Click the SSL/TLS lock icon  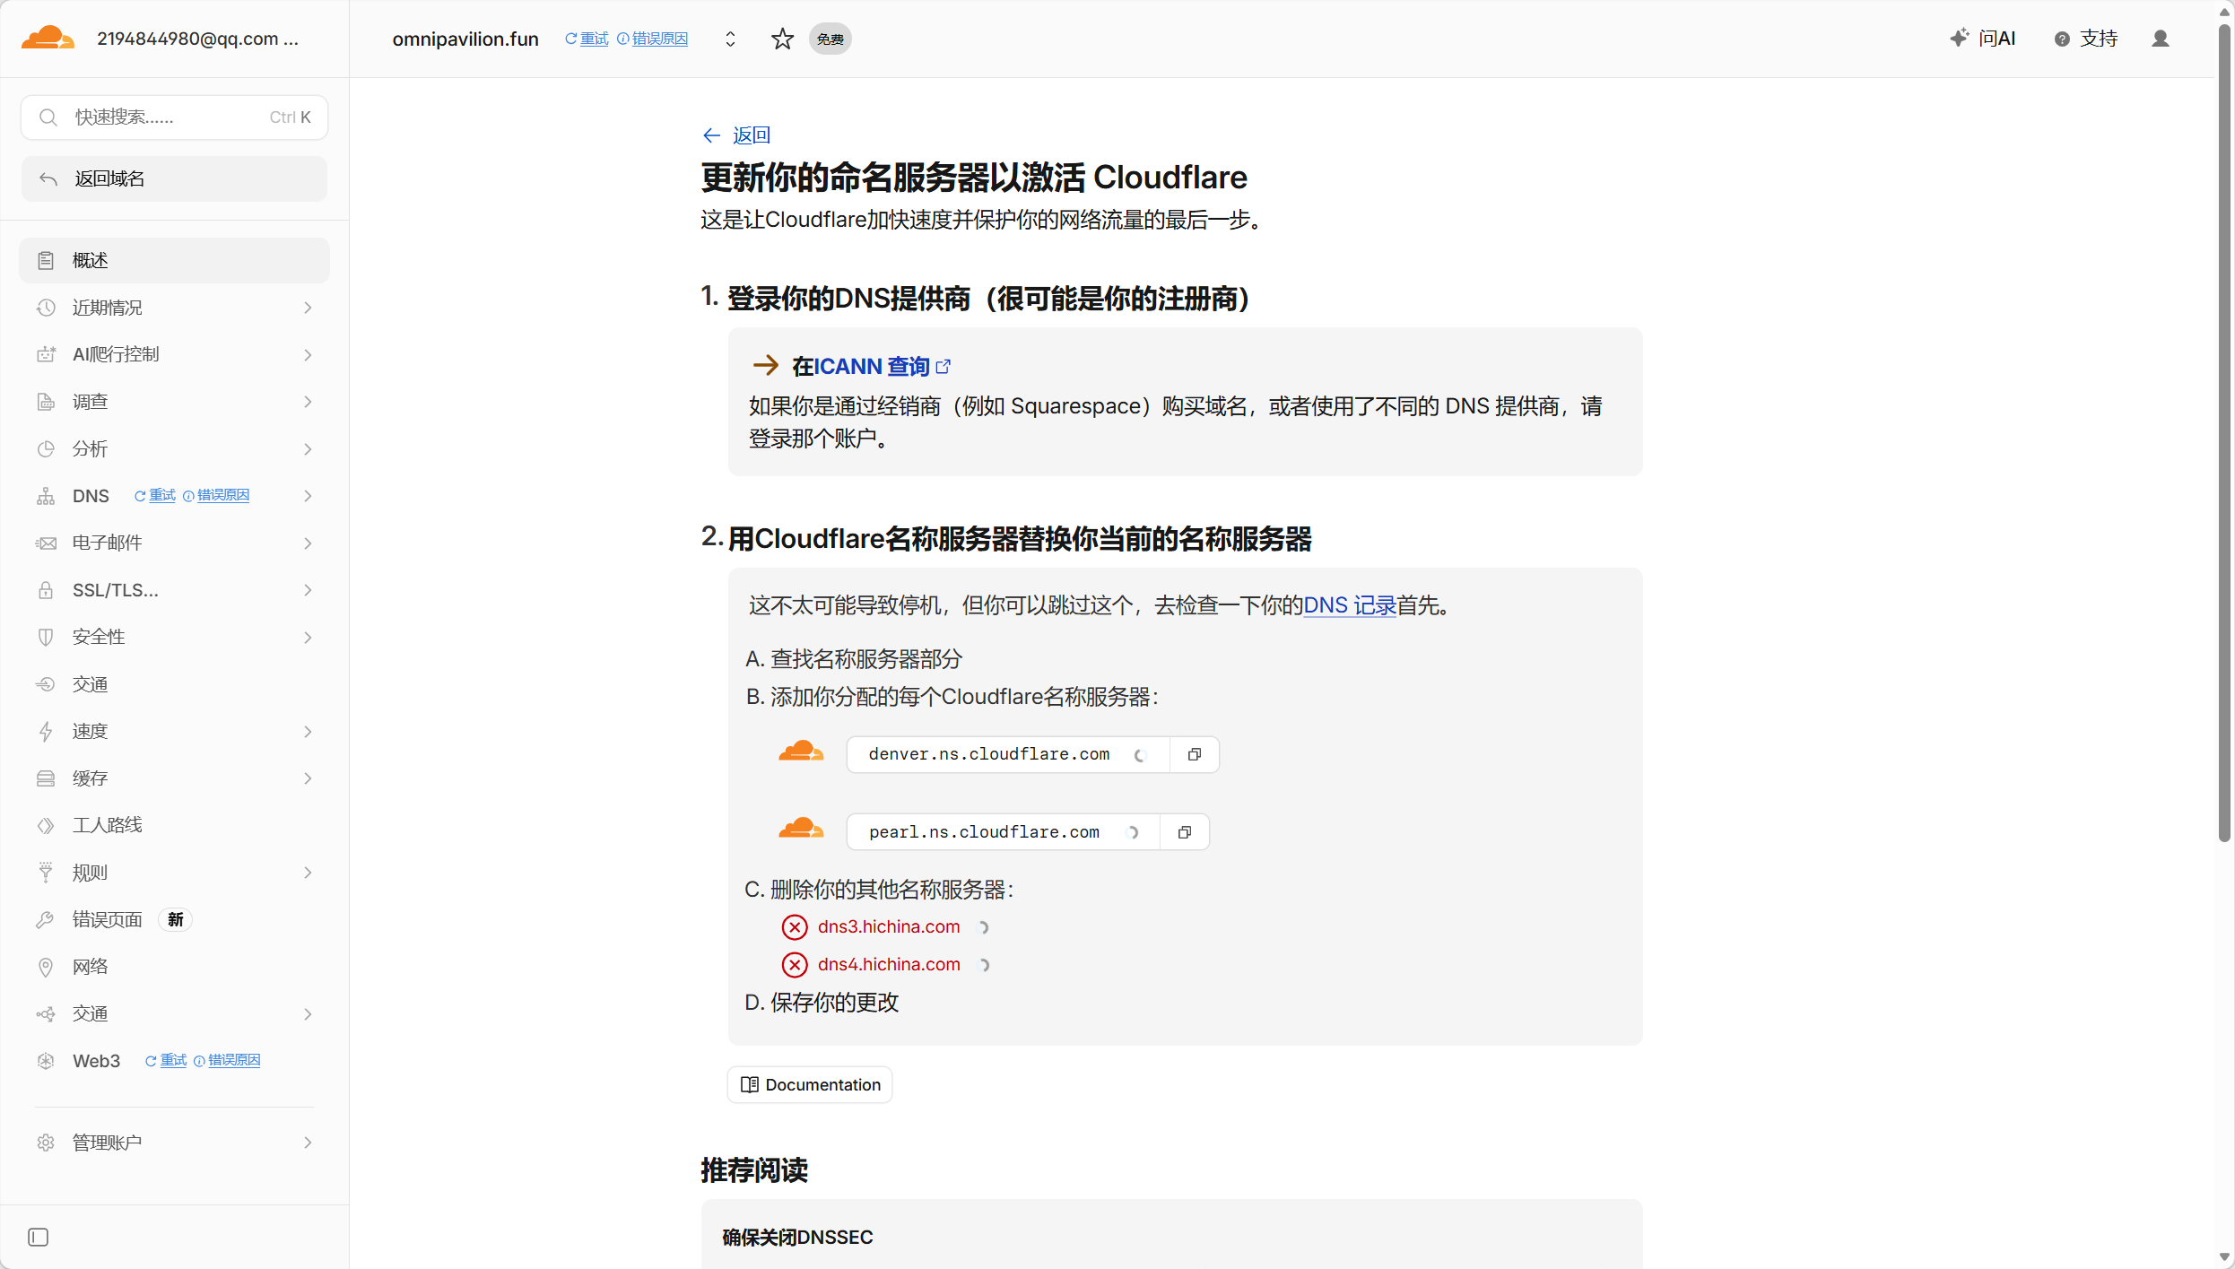[x=46, y=590]
